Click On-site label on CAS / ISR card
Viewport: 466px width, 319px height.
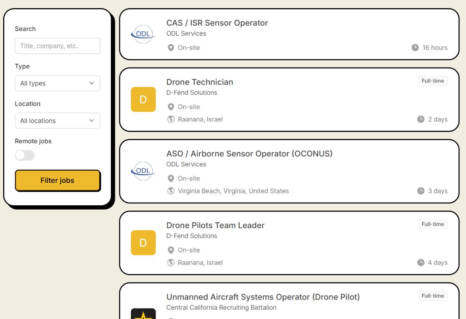[189, 48]
